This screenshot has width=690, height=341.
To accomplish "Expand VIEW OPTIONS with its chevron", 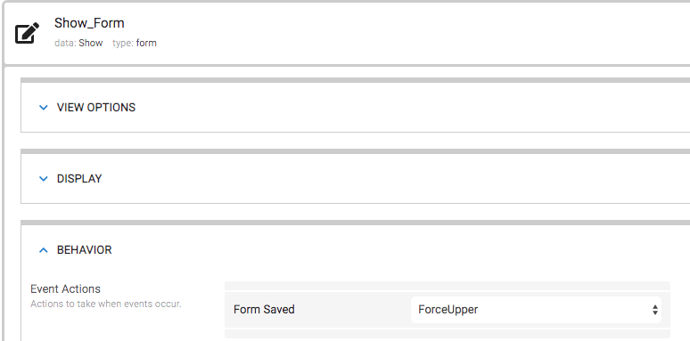I will (x=43, y=107).
